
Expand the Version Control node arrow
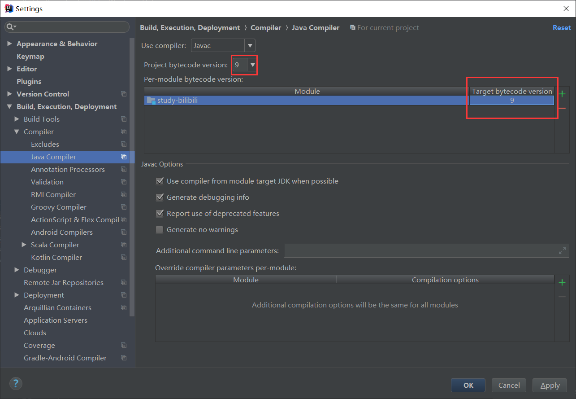[x=9, y=94]
